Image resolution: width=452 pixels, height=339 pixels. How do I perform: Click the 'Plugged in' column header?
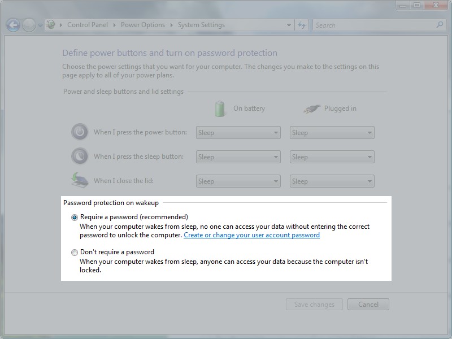[340, 108]
